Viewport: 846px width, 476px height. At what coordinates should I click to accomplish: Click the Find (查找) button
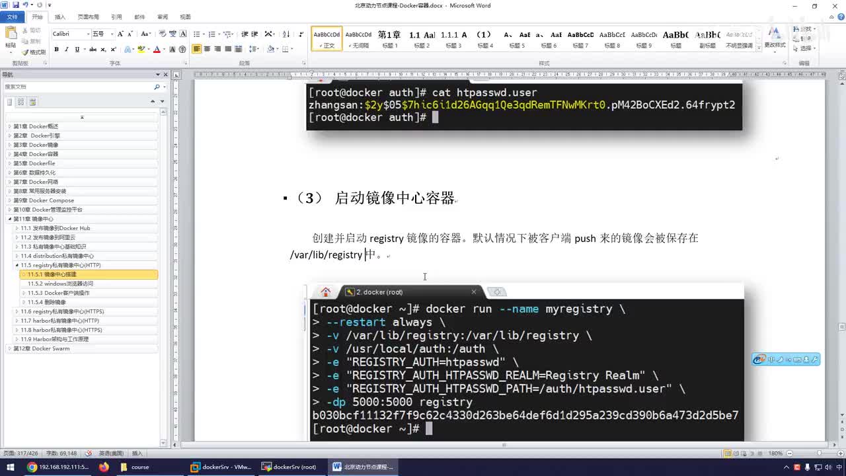(x=804, y=29)
